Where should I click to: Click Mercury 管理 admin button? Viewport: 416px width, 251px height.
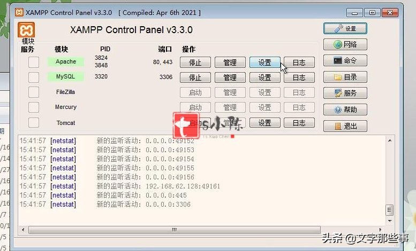pyautogui.click(x=230, y=107)
